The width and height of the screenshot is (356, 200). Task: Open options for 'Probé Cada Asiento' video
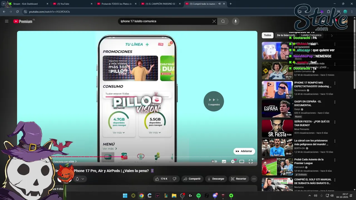coord(335,160)
